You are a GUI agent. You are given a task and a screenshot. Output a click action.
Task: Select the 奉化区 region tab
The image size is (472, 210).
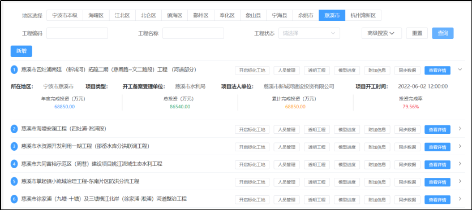(x=227, y=16)
